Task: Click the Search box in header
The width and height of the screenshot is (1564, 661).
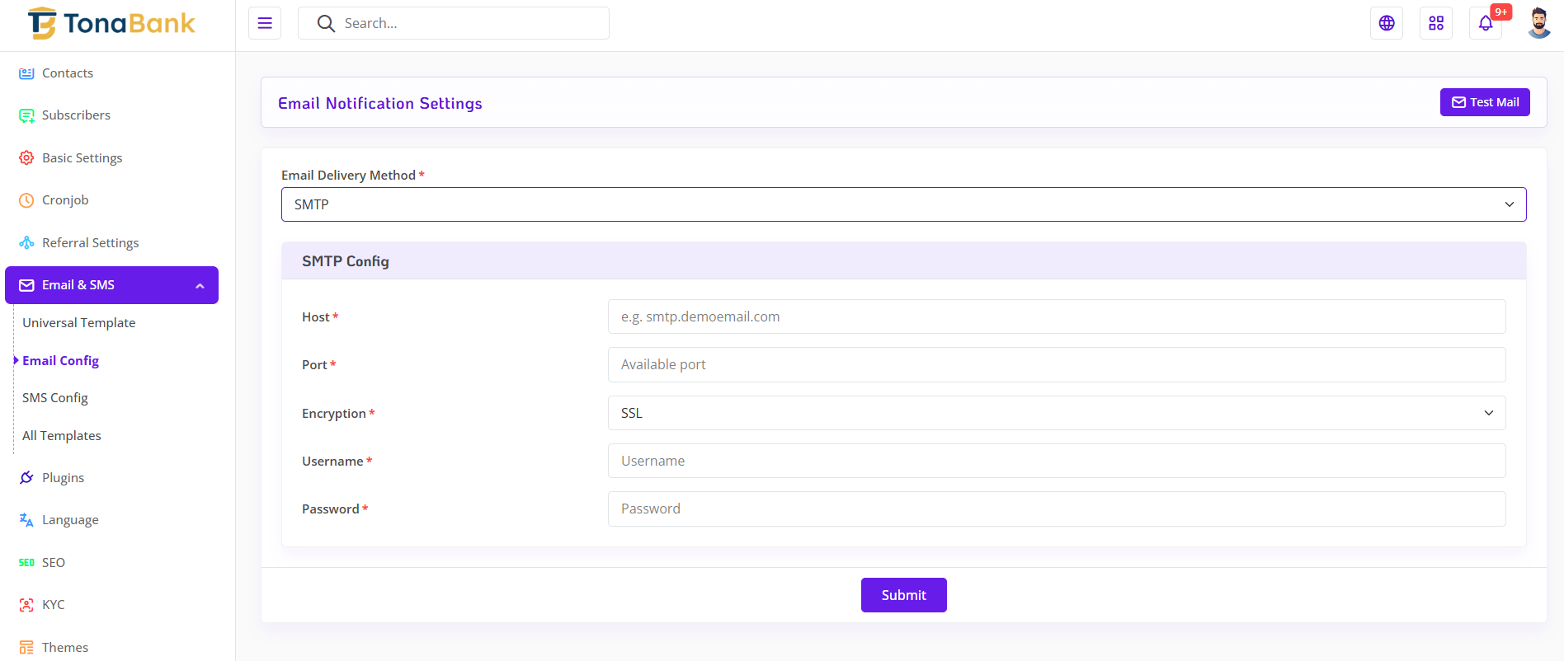Action: pyautogui.click(x=462, y=23)
